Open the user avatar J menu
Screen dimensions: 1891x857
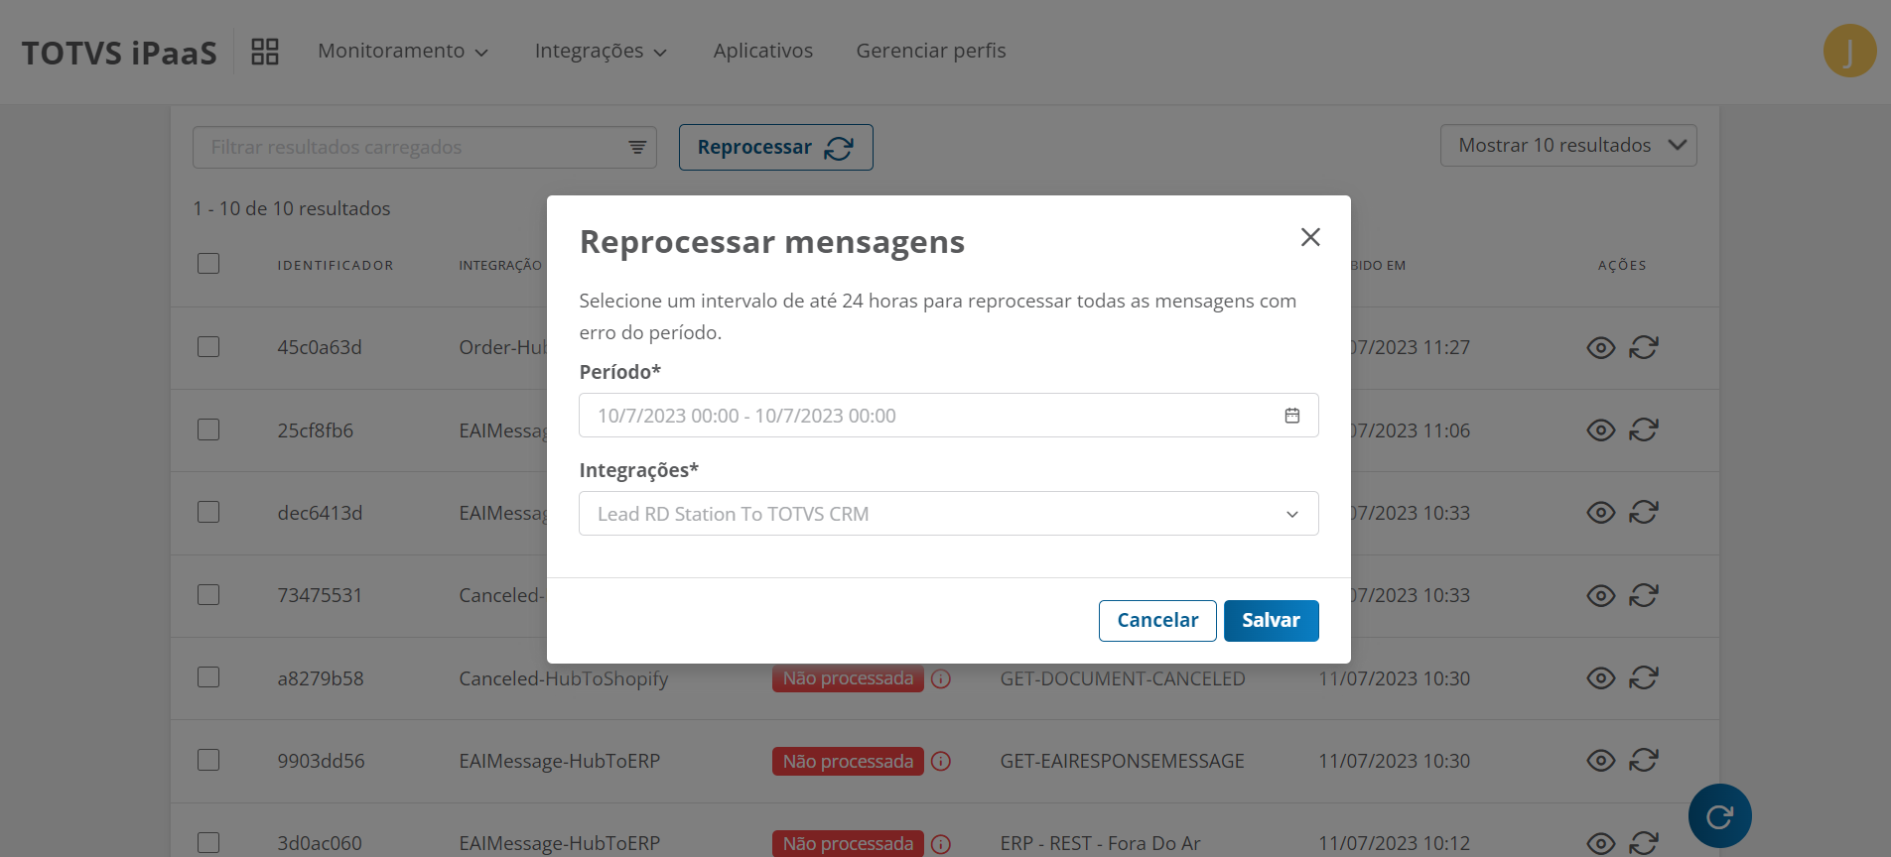click(x=1848, y=51)
